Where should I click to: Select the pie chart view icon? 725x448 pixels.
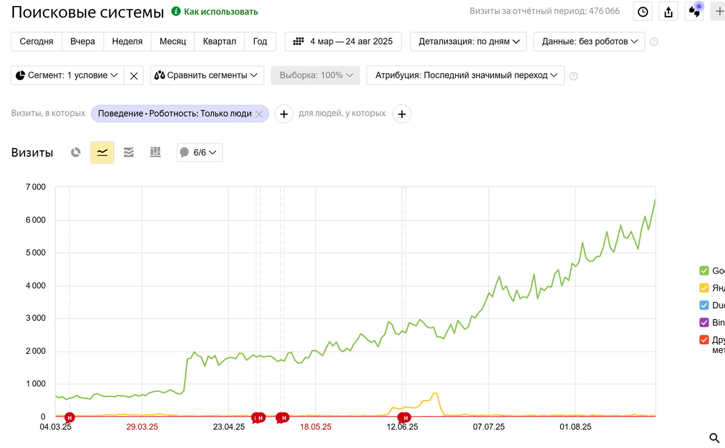(76, 152)
